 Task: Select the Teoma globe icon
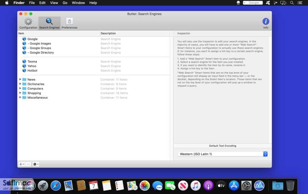pyautogui.click(x=24, y=61)
